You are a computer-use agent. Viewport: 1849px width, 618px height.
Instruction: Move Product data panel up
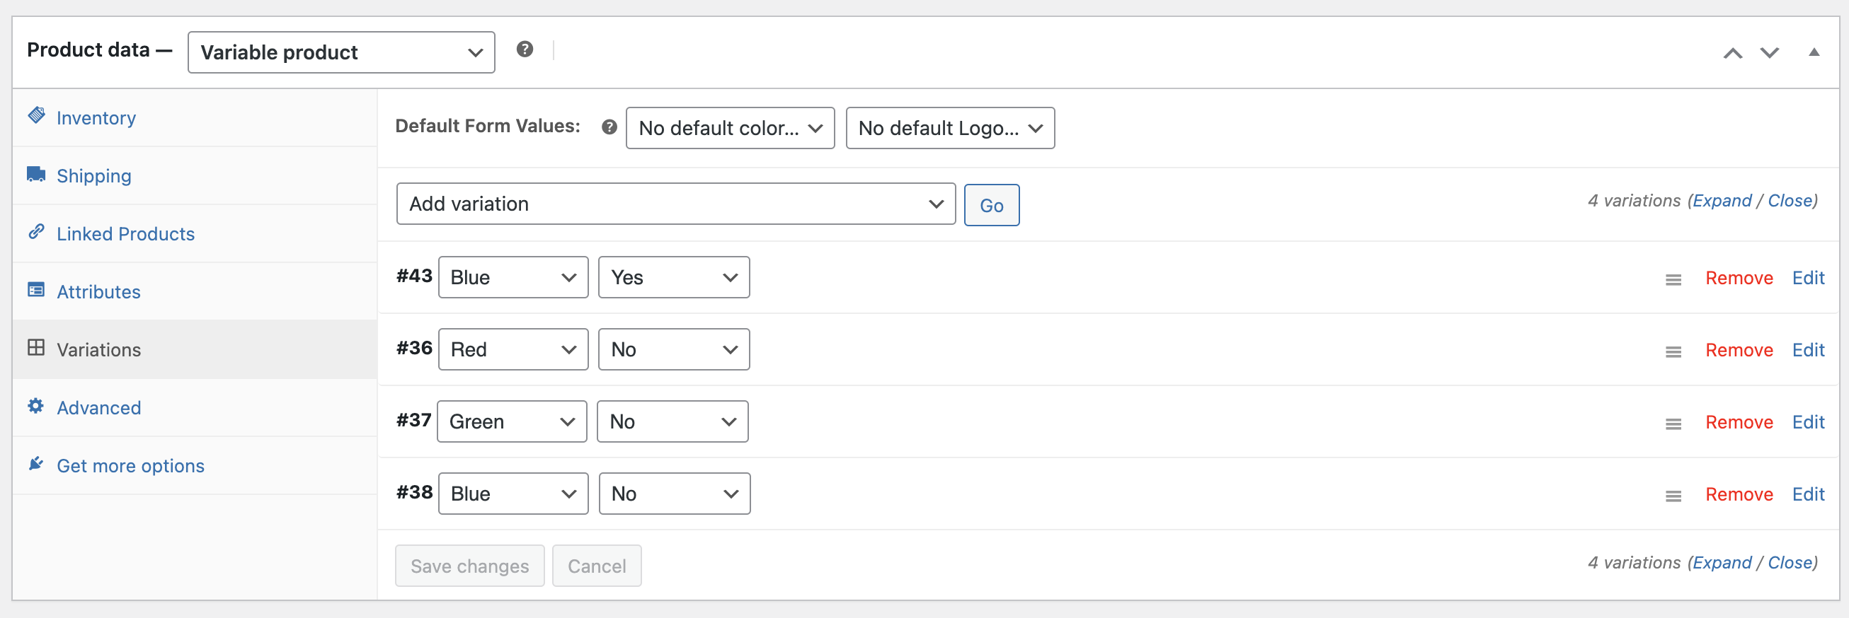tap(1733, 53)
